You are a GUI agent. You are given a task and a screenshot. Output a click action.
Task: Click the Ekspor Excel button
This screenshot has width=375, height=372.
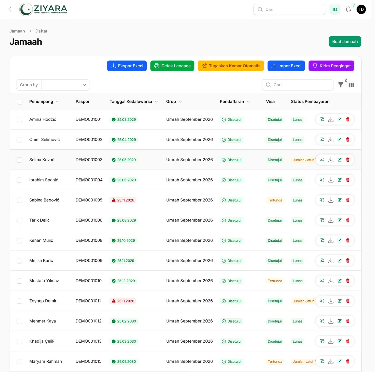click(127, 66)
